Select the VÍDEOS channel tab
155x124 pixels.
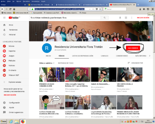[62, 56]
